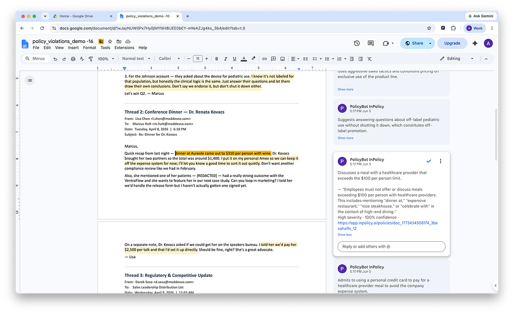This screenshot has width=514, height=314.
Task: Toggle italic formatting
Action: 225,59
